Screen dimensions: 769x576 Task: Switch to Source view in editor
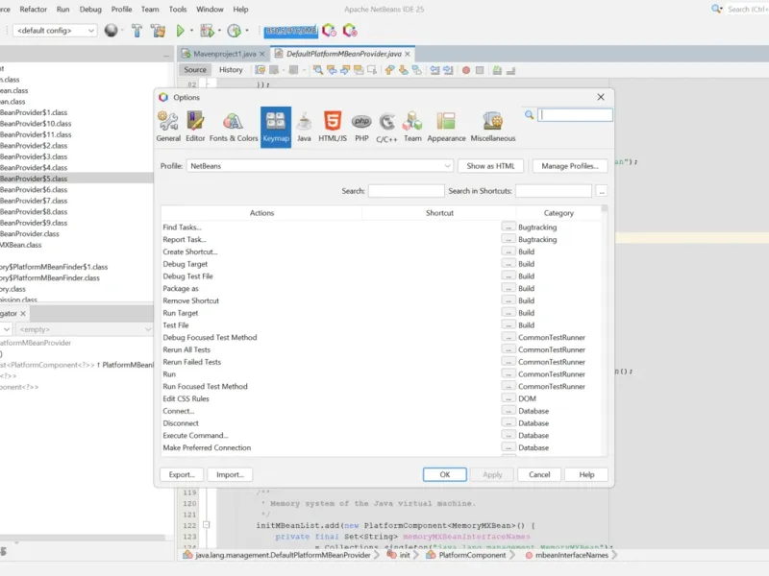pos(195,70)
